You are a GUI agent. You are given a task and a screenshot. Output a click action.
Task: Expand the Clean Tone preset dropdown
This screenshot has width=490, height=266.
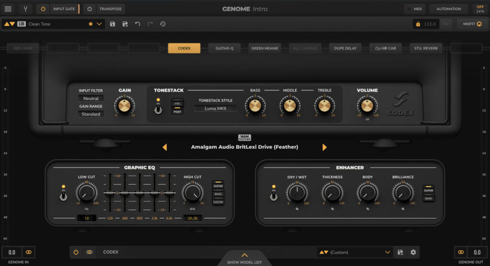point(99,24)
